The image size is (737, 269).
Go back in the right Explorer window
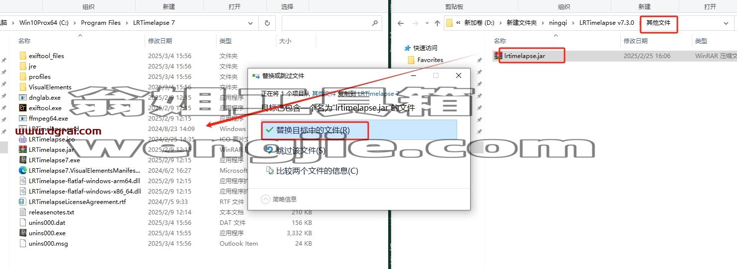(x=401, y=23)
